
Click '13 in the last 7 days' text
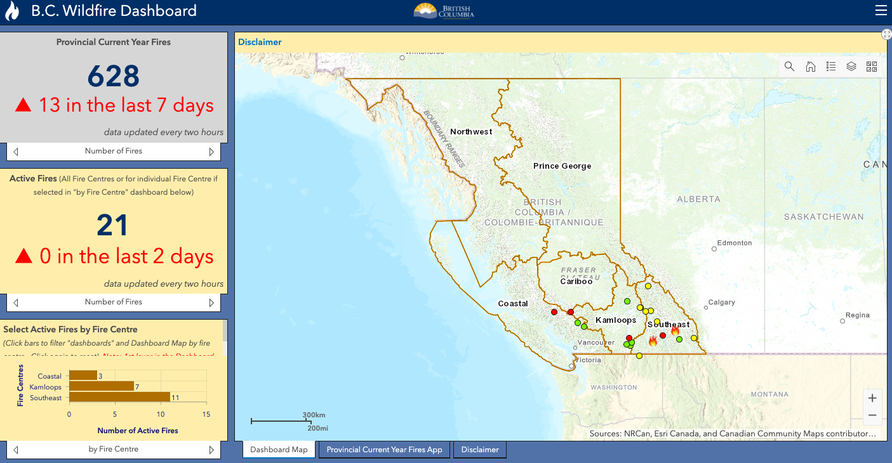coord(126,105)
